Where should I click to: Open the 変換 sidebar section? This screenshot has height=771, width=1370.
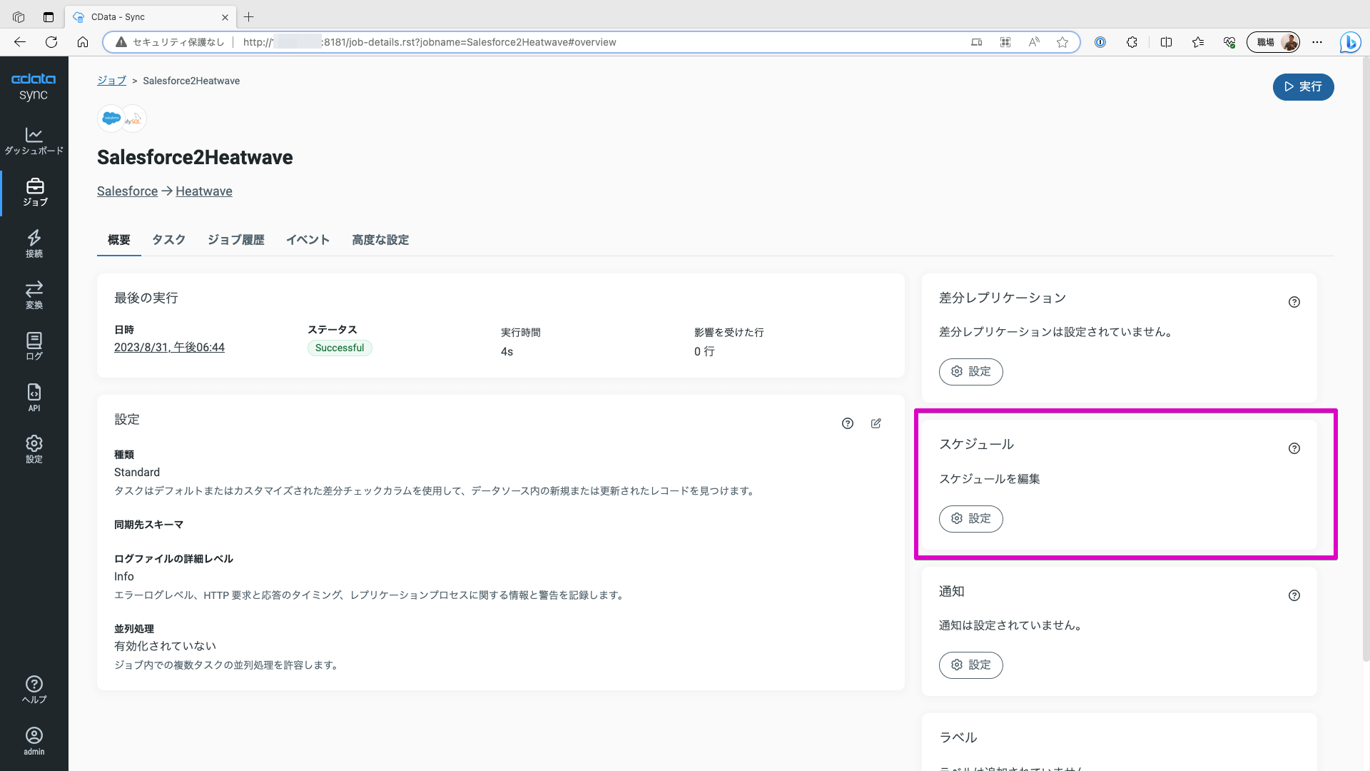[x=34, y=295]
